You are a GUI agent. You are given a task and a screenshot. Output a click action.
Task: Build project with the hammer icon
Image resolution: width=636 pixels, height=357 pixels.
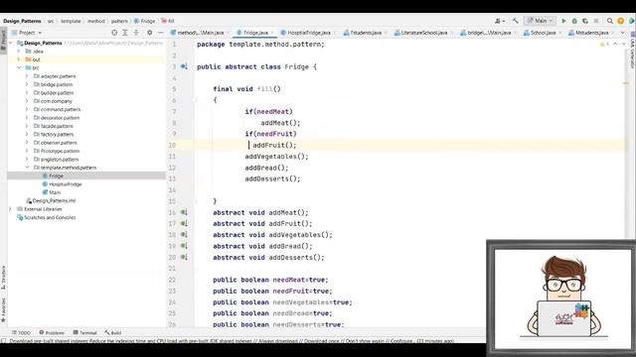[x=515, y=21]
